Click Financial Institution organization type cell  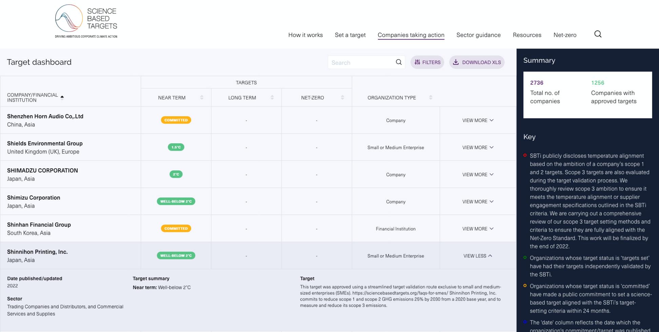pos(396,229)
